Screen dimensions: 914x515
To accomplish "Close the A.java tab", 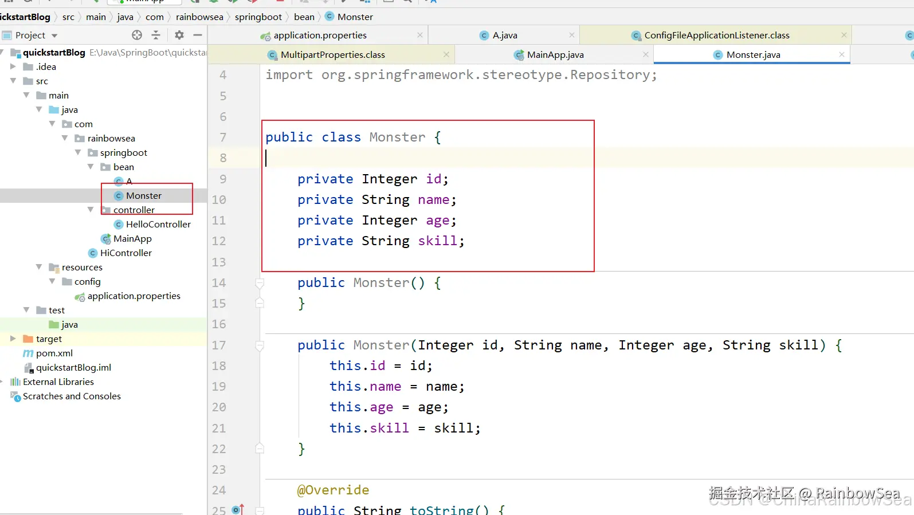I will point(572,35).
